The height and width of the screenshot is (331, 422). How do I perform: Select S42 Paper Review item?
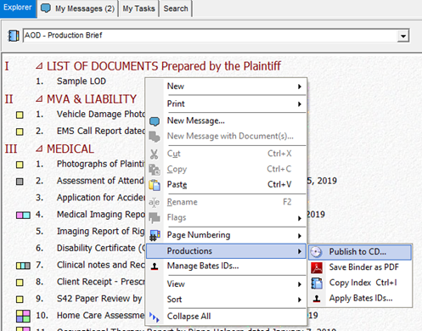(99, 299)
